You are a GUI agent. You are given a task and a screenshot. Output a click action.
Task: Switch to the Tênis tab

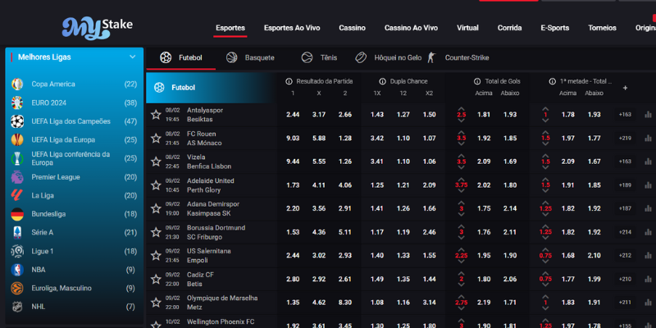(x=319, y=57)
